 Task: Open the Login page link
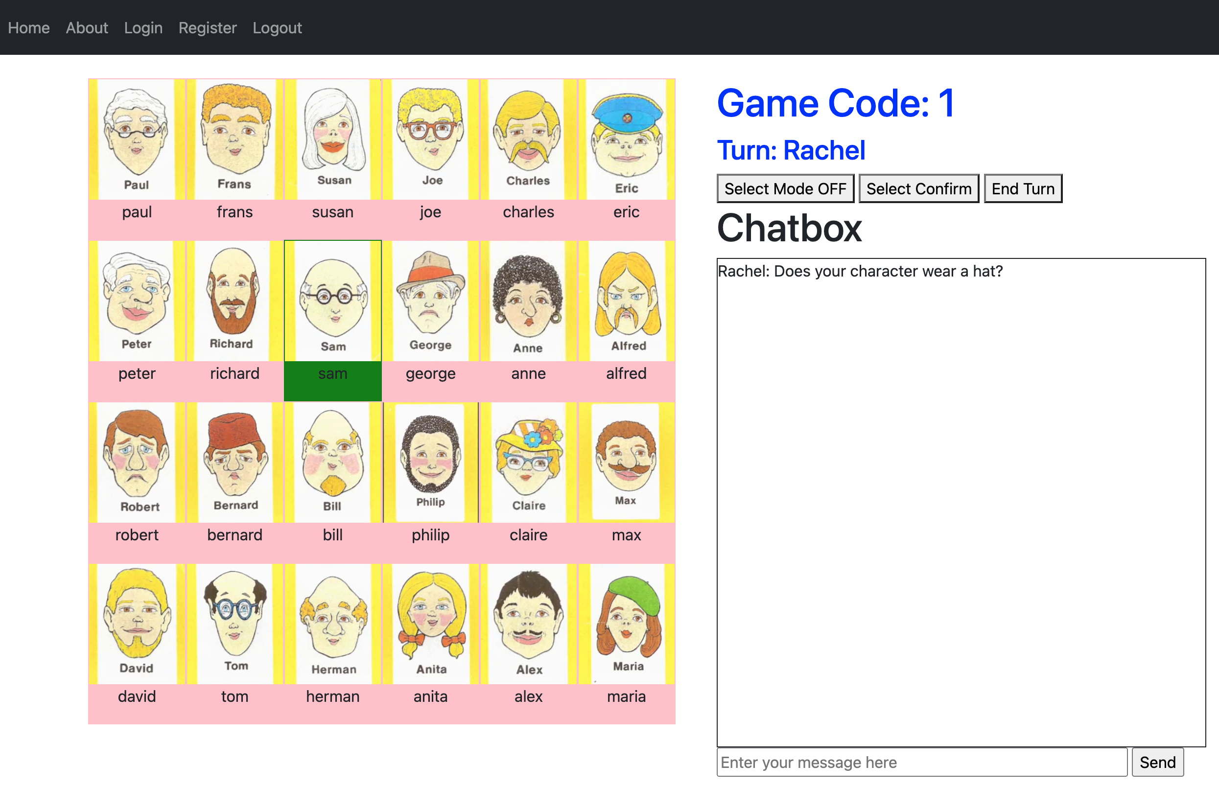coord(143,27)
